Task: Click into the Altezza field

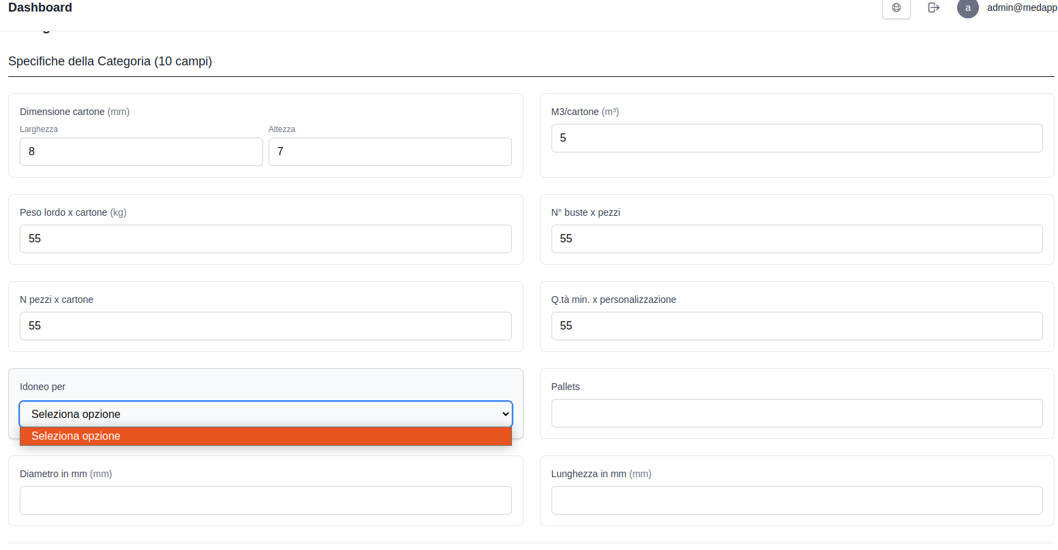Action: (390, 152)
